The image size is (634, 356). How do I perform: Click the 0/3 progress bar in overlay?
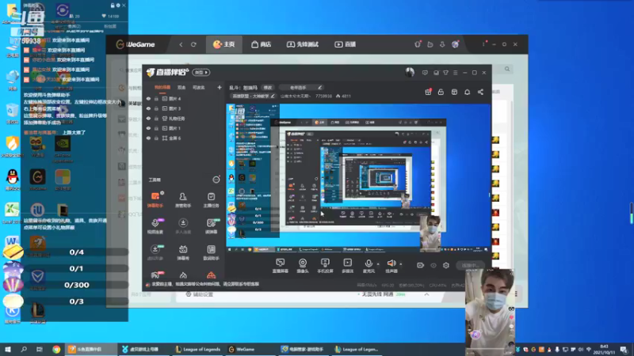pyautogui.click(x=76, y=301)
